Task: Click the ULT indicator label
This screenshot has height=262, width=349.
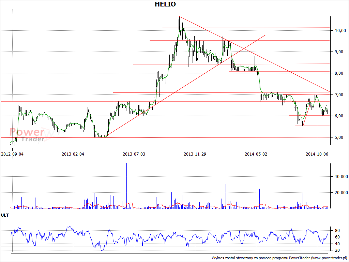Action: 5,215
